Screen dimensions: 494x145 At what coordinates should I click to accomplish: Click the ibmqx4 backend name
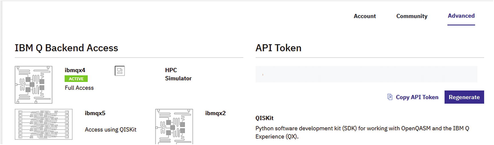click(x=75, y=70)
